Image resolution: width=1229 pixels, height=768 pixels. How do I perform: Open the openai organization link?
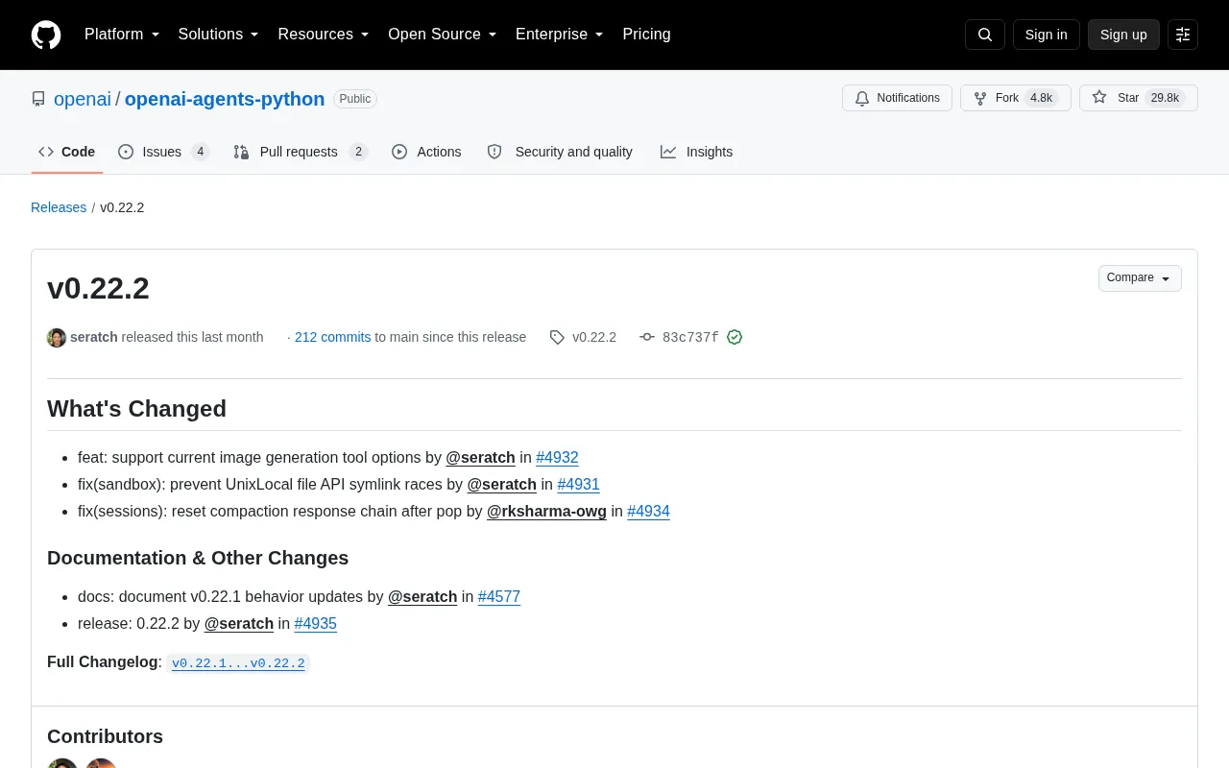83,99
